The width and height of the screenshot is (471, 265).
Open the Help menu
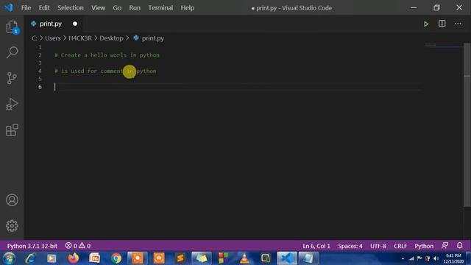188,8
